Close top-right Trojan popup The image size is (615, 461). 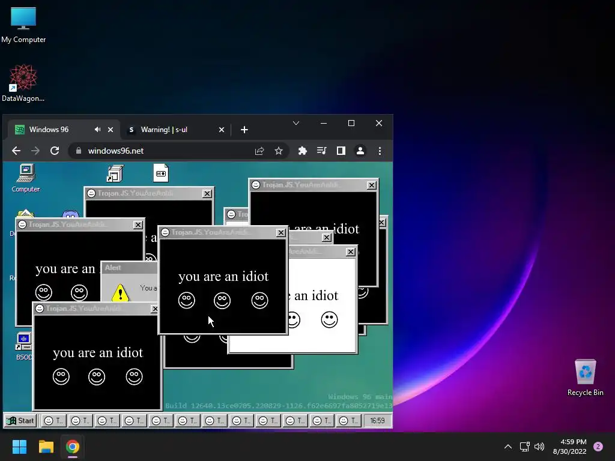(371, 185)
